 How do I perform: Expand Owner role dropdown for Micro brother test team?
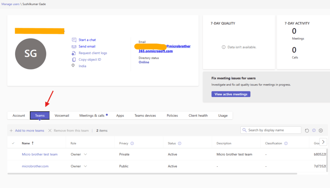point(85,154)
